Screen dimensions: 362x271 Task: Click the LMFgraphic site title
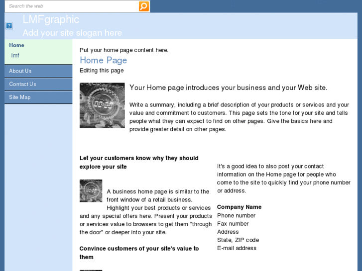click(51, 19)
